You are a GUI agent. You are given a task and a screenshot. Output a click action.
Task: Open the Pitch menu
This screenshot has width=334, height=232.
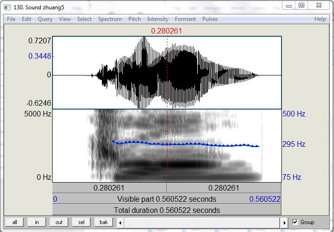(134, 19)
